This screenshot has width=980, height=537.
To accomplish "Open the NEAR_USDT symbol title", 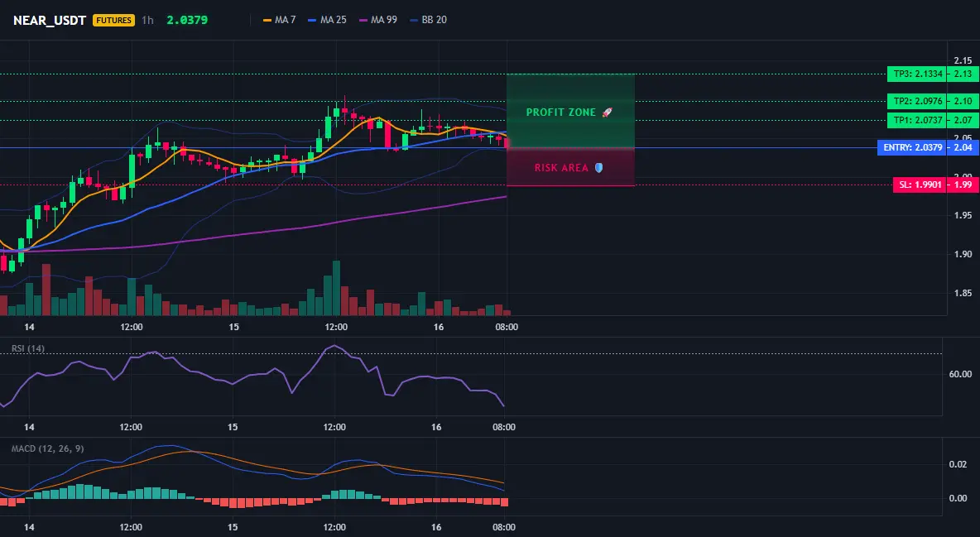I will point(50,20).
